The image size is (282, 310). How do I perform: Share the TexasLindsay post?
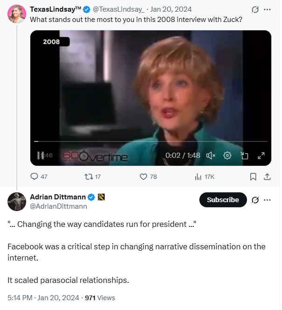267,176
